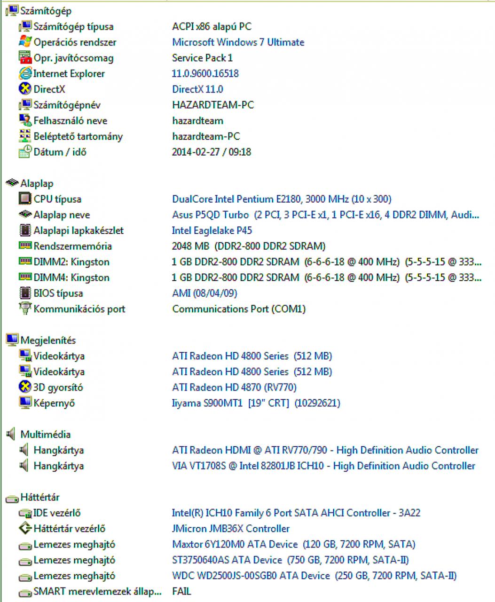Click the Számítógép section header icon
This screenshot has height=602, width=495.
point(12,11)
